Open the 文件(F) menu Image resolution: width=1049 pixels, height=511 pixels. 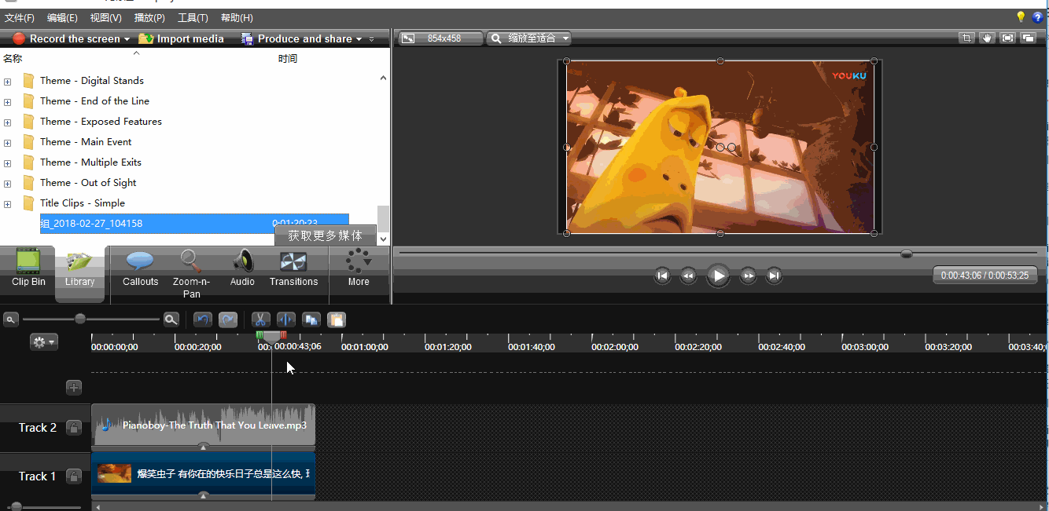click(x=20, y=17)
